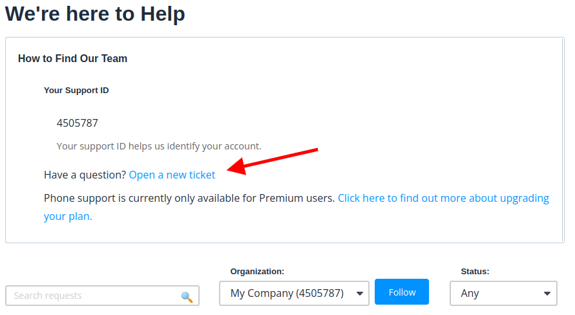This screenshot has width=575, height=315.
Task: Click the Phone support Premium notice text
Action: coord(189,198)
